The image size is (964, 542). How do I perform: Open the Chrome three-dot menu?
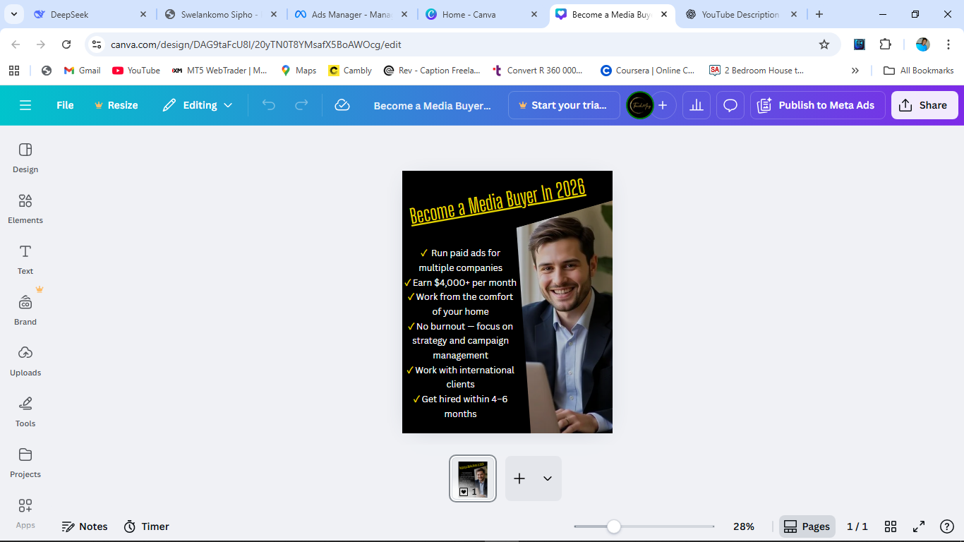[x=948, y=44]
